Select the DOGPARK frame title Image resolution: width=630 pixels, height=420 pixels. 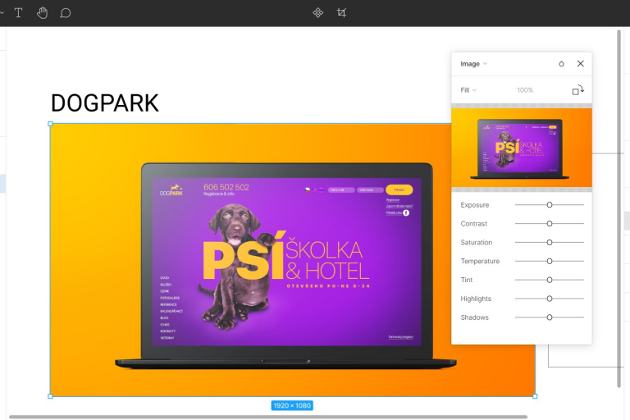tap(104, 103)
